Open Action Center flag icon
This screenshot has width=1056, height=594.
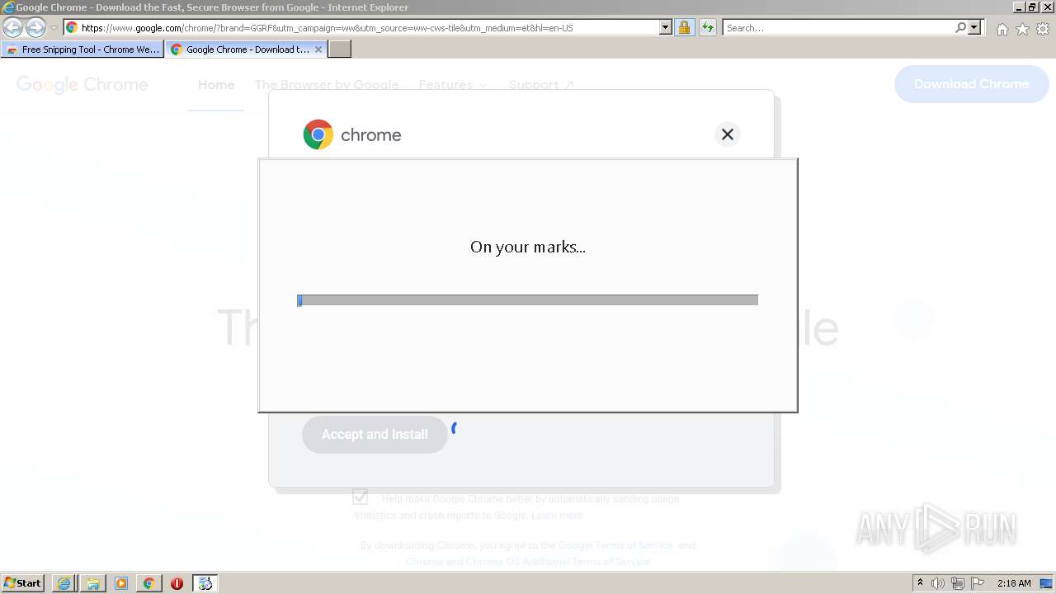coord(978,583)
